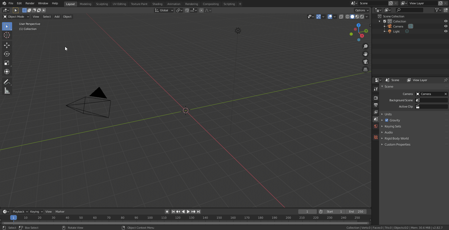Image resolution: width=449 pixels, height=230 pixels.
Task: Toggle X-ray display mode
Action: tap(341, 17)
